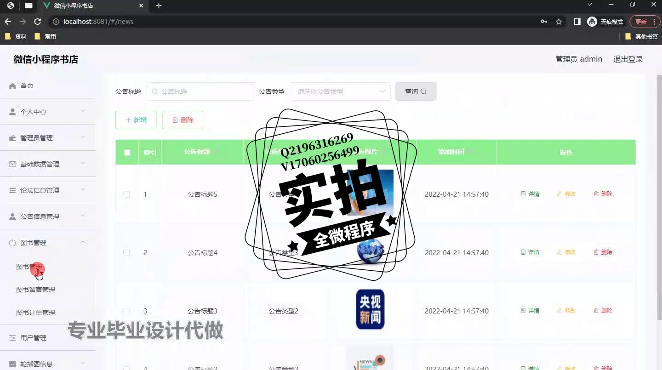Click the list icon beside 论坛信息管理
662x370 pixels.
click(12, 190)
